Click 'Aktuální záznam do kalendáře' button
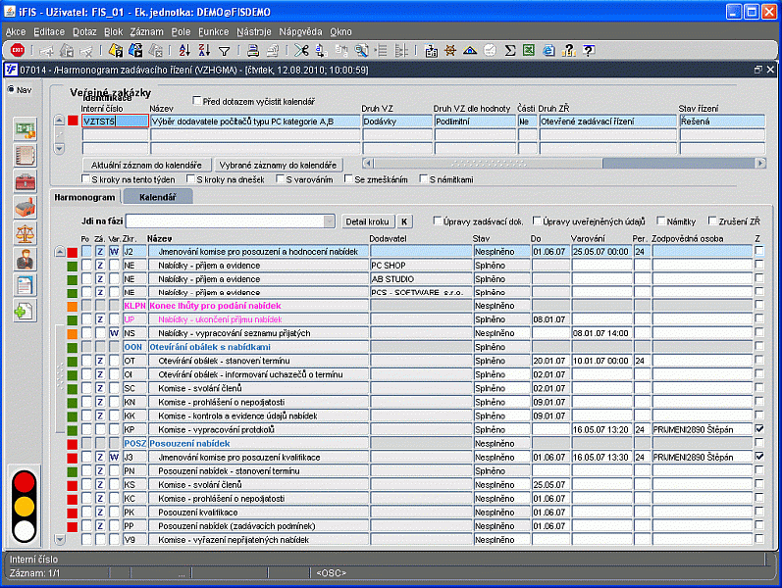 coord(146,165)
